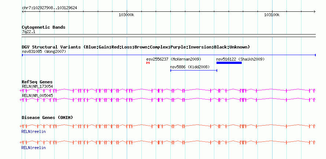Open the nsv5886 (Kidd2008) variant label
Image resolution: width=326 pixels, height=159 pixels.
point(190,67)
